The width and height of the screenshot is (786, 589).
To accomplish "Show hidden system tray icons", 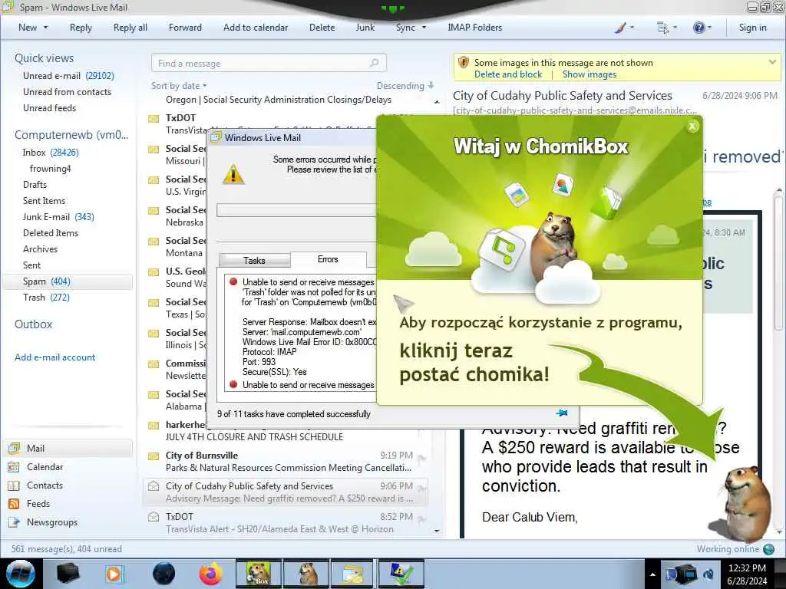I will click(x=652, y=574).
